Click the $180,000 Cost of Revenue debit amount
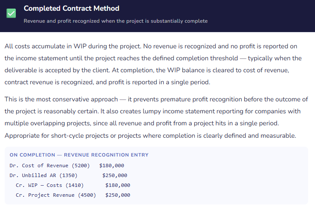This screenshot has width=315, height=210. (111, 165)
